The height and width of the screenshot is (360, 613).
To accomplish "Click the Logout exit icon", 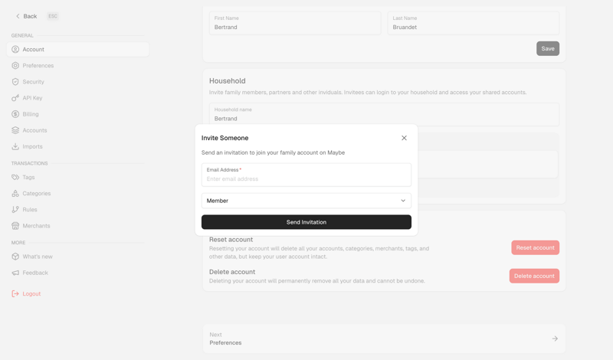I will [15, 293].
